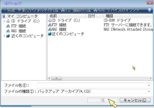Click the FTP 接続の作成 toolbar icon
Screen dimensions: 154x108
point(63,10)
